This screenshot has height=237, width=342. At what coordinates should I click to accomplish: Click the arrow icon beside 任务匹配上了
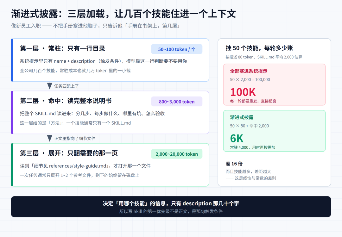click(x=49, y=86)
